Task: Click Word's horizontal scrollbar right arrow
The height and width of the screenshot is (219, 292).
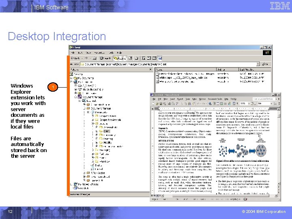Action: (276, 195)
